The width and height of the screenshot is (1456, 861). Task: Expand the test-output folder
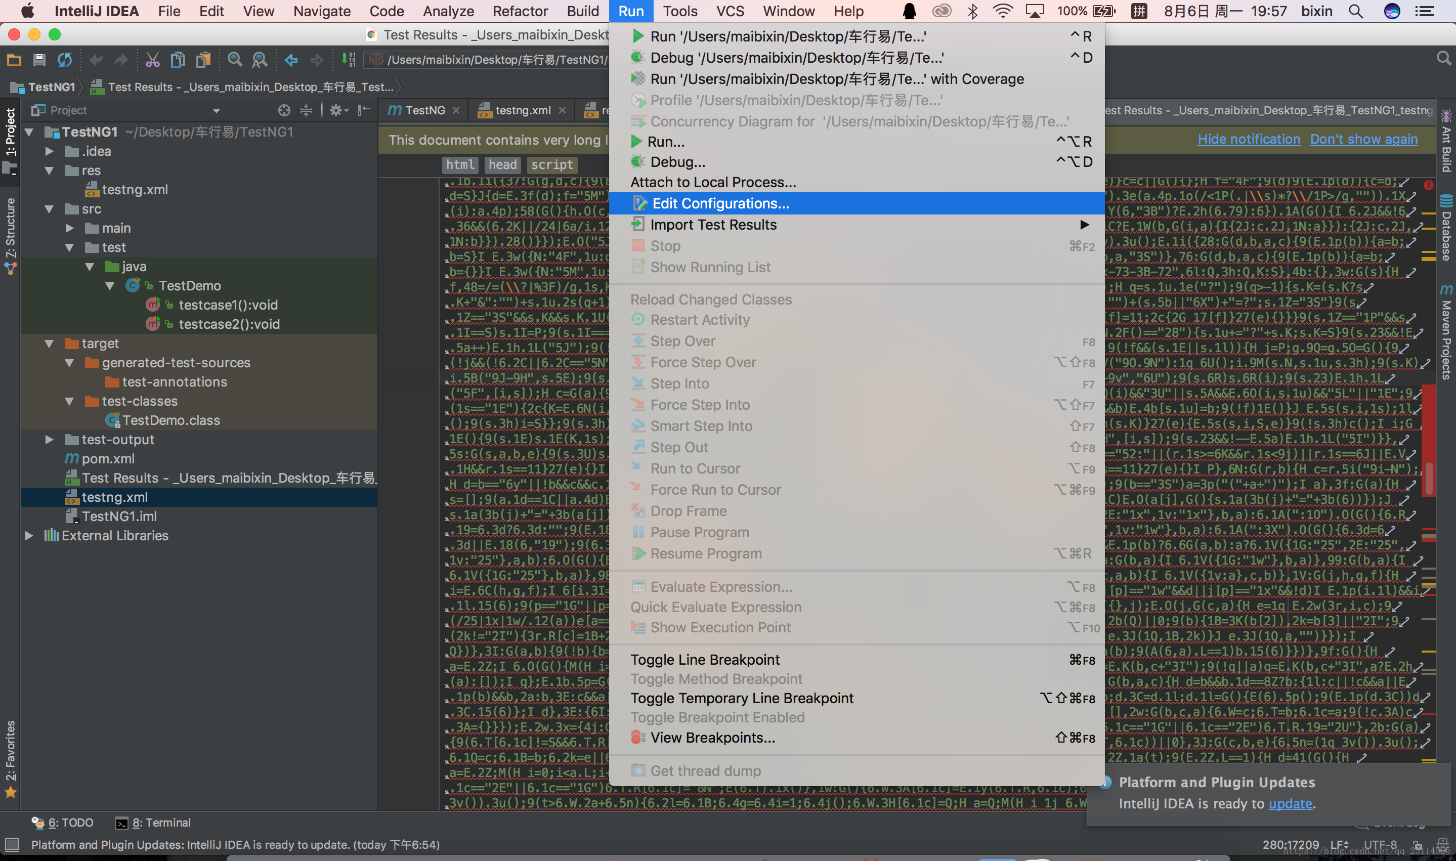49,440
